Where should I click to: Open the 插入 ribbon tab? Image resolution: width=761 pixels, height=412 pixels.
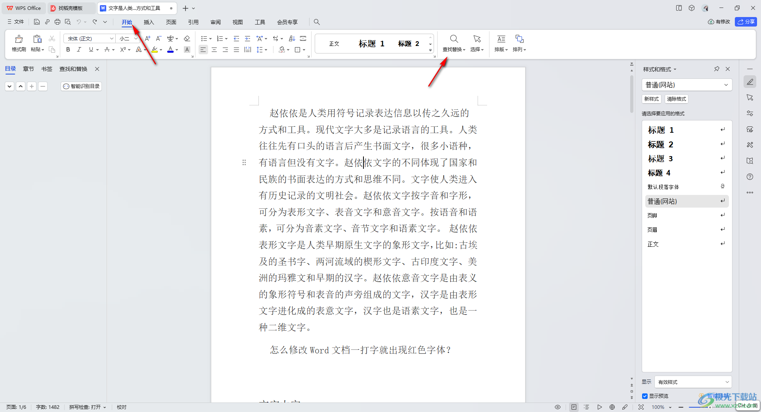149,22
